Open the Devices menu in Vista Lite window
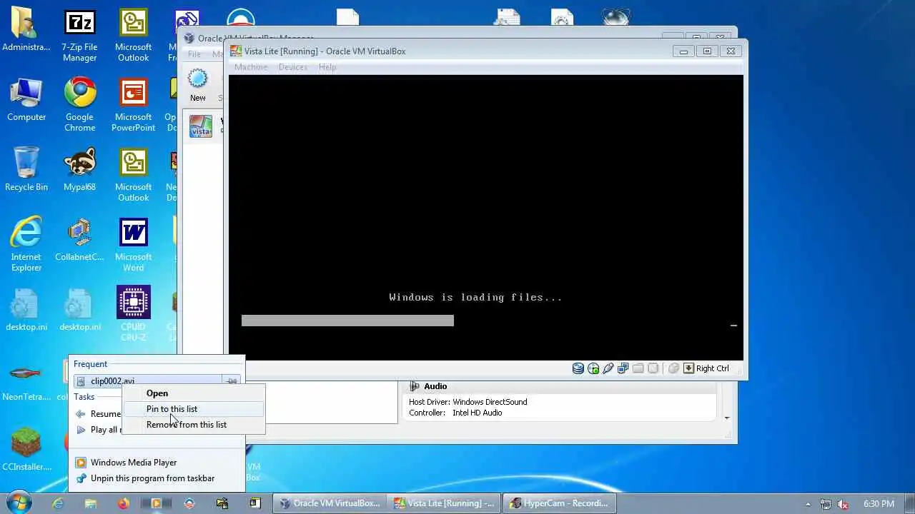Screen dimensions: 915x514 tap(293, 67)
